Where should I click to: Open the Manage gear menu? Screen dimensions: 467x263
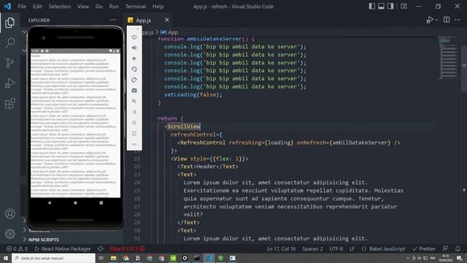pos(9,234)
